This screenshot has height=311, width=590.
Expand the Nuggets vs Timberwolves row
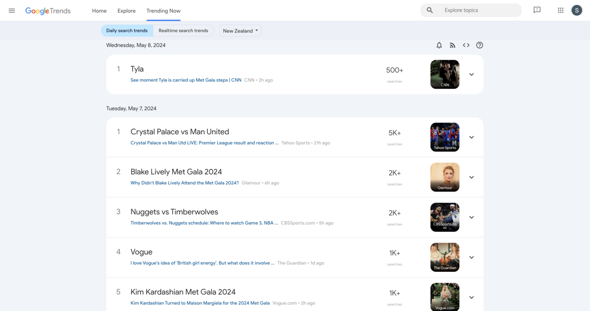pos(472,218)
